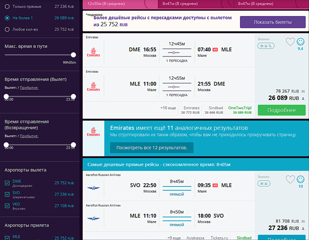Uncheck the DME Домодедово airport checkbox
The image size is (309, 240).
click(x=7, y=183)
